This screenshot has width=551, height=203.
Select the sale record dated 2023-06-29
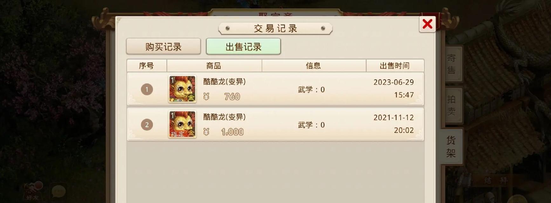coord(275,89)
